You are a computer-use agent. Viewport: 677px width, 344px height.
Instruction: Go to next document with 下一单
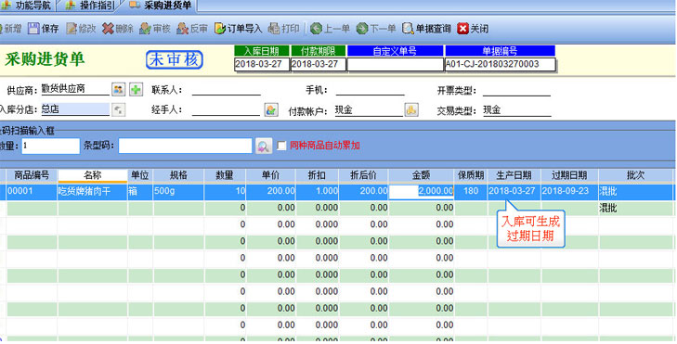[376, 29]
